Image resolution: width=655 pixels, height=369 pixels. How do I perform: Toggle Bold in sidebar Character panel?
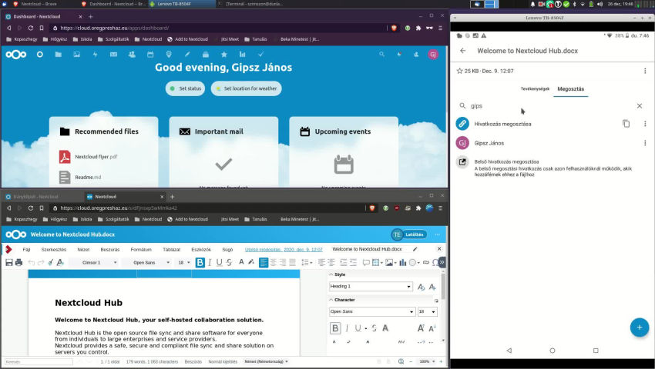pyautogui.click(x=335, y=328)
